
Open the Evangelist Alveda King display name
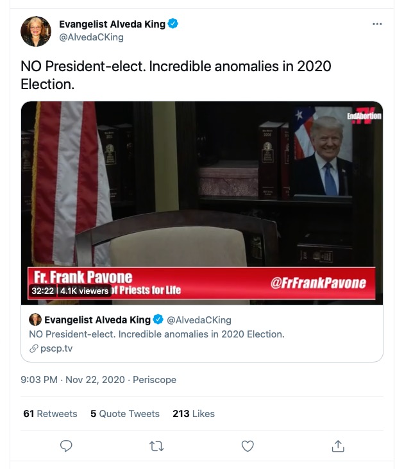(112, 24)
